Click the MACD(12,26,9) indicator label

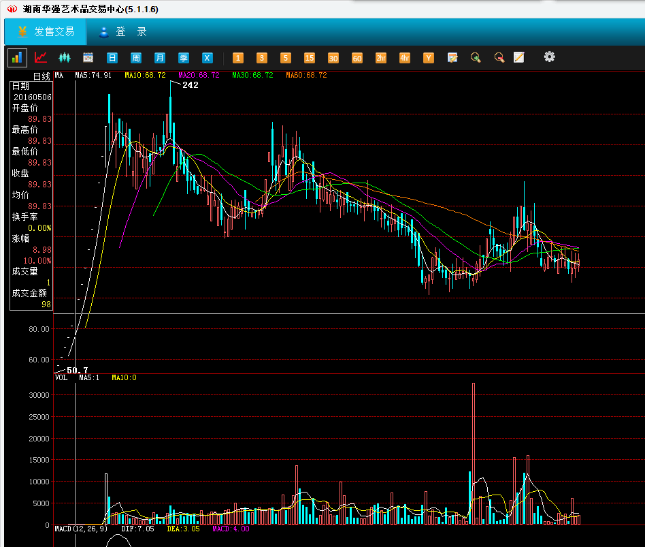coord(81,529)
